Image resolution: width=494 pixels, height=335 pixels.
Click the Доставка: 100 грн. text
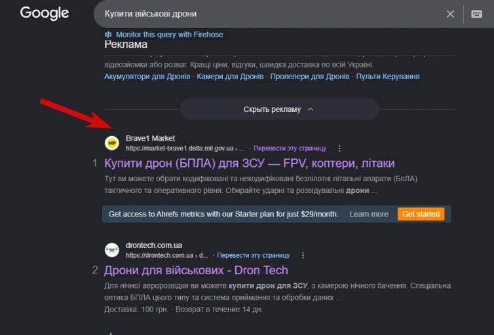[x=136, y=309]
